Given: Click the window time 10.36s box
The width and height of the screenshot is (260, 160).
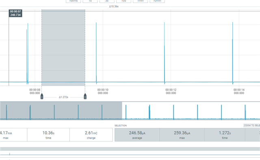Looking at the screenshot, I should 48,135.
